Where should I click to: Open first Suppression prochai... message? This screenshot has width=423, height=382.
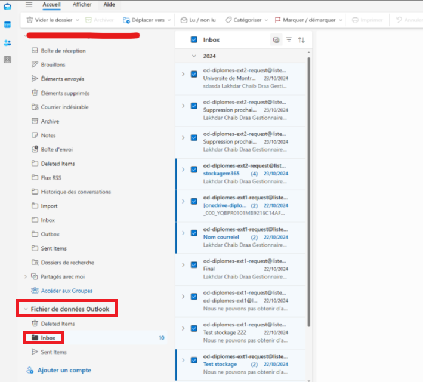pyautogui.click(x=240, y=110)
